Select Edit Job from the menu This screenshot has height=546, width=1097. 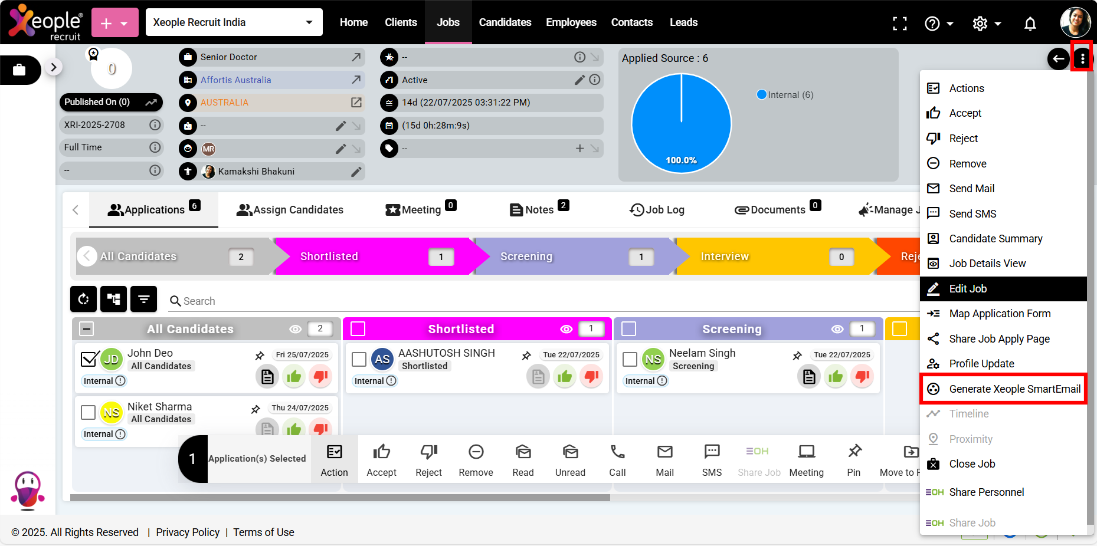[x=1003, y=289]
